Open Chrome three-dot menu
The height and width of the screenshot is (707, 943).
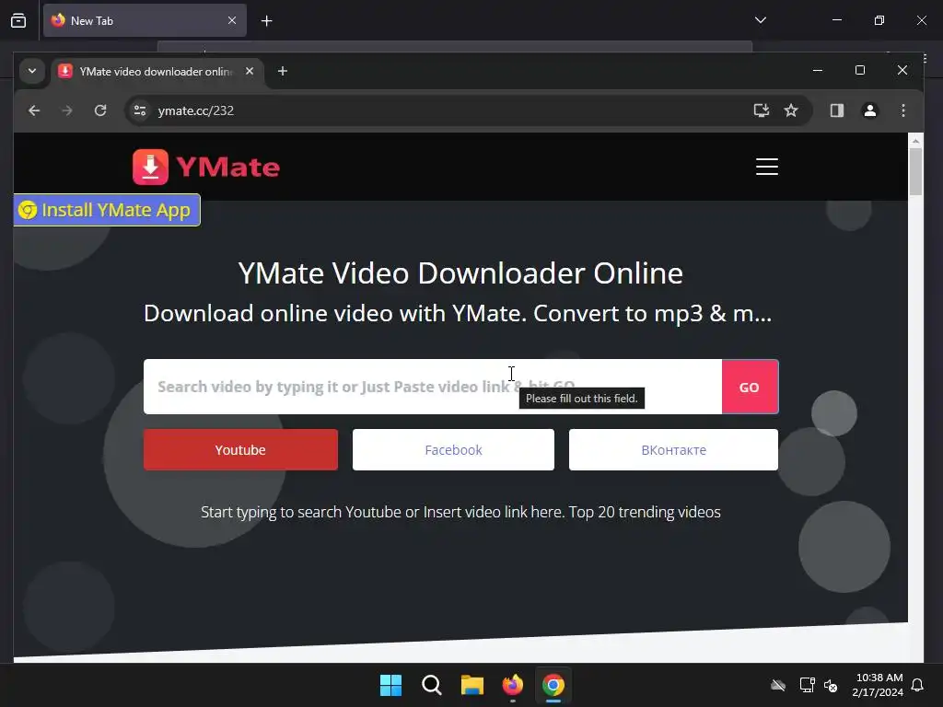click(x=902, y=110)
